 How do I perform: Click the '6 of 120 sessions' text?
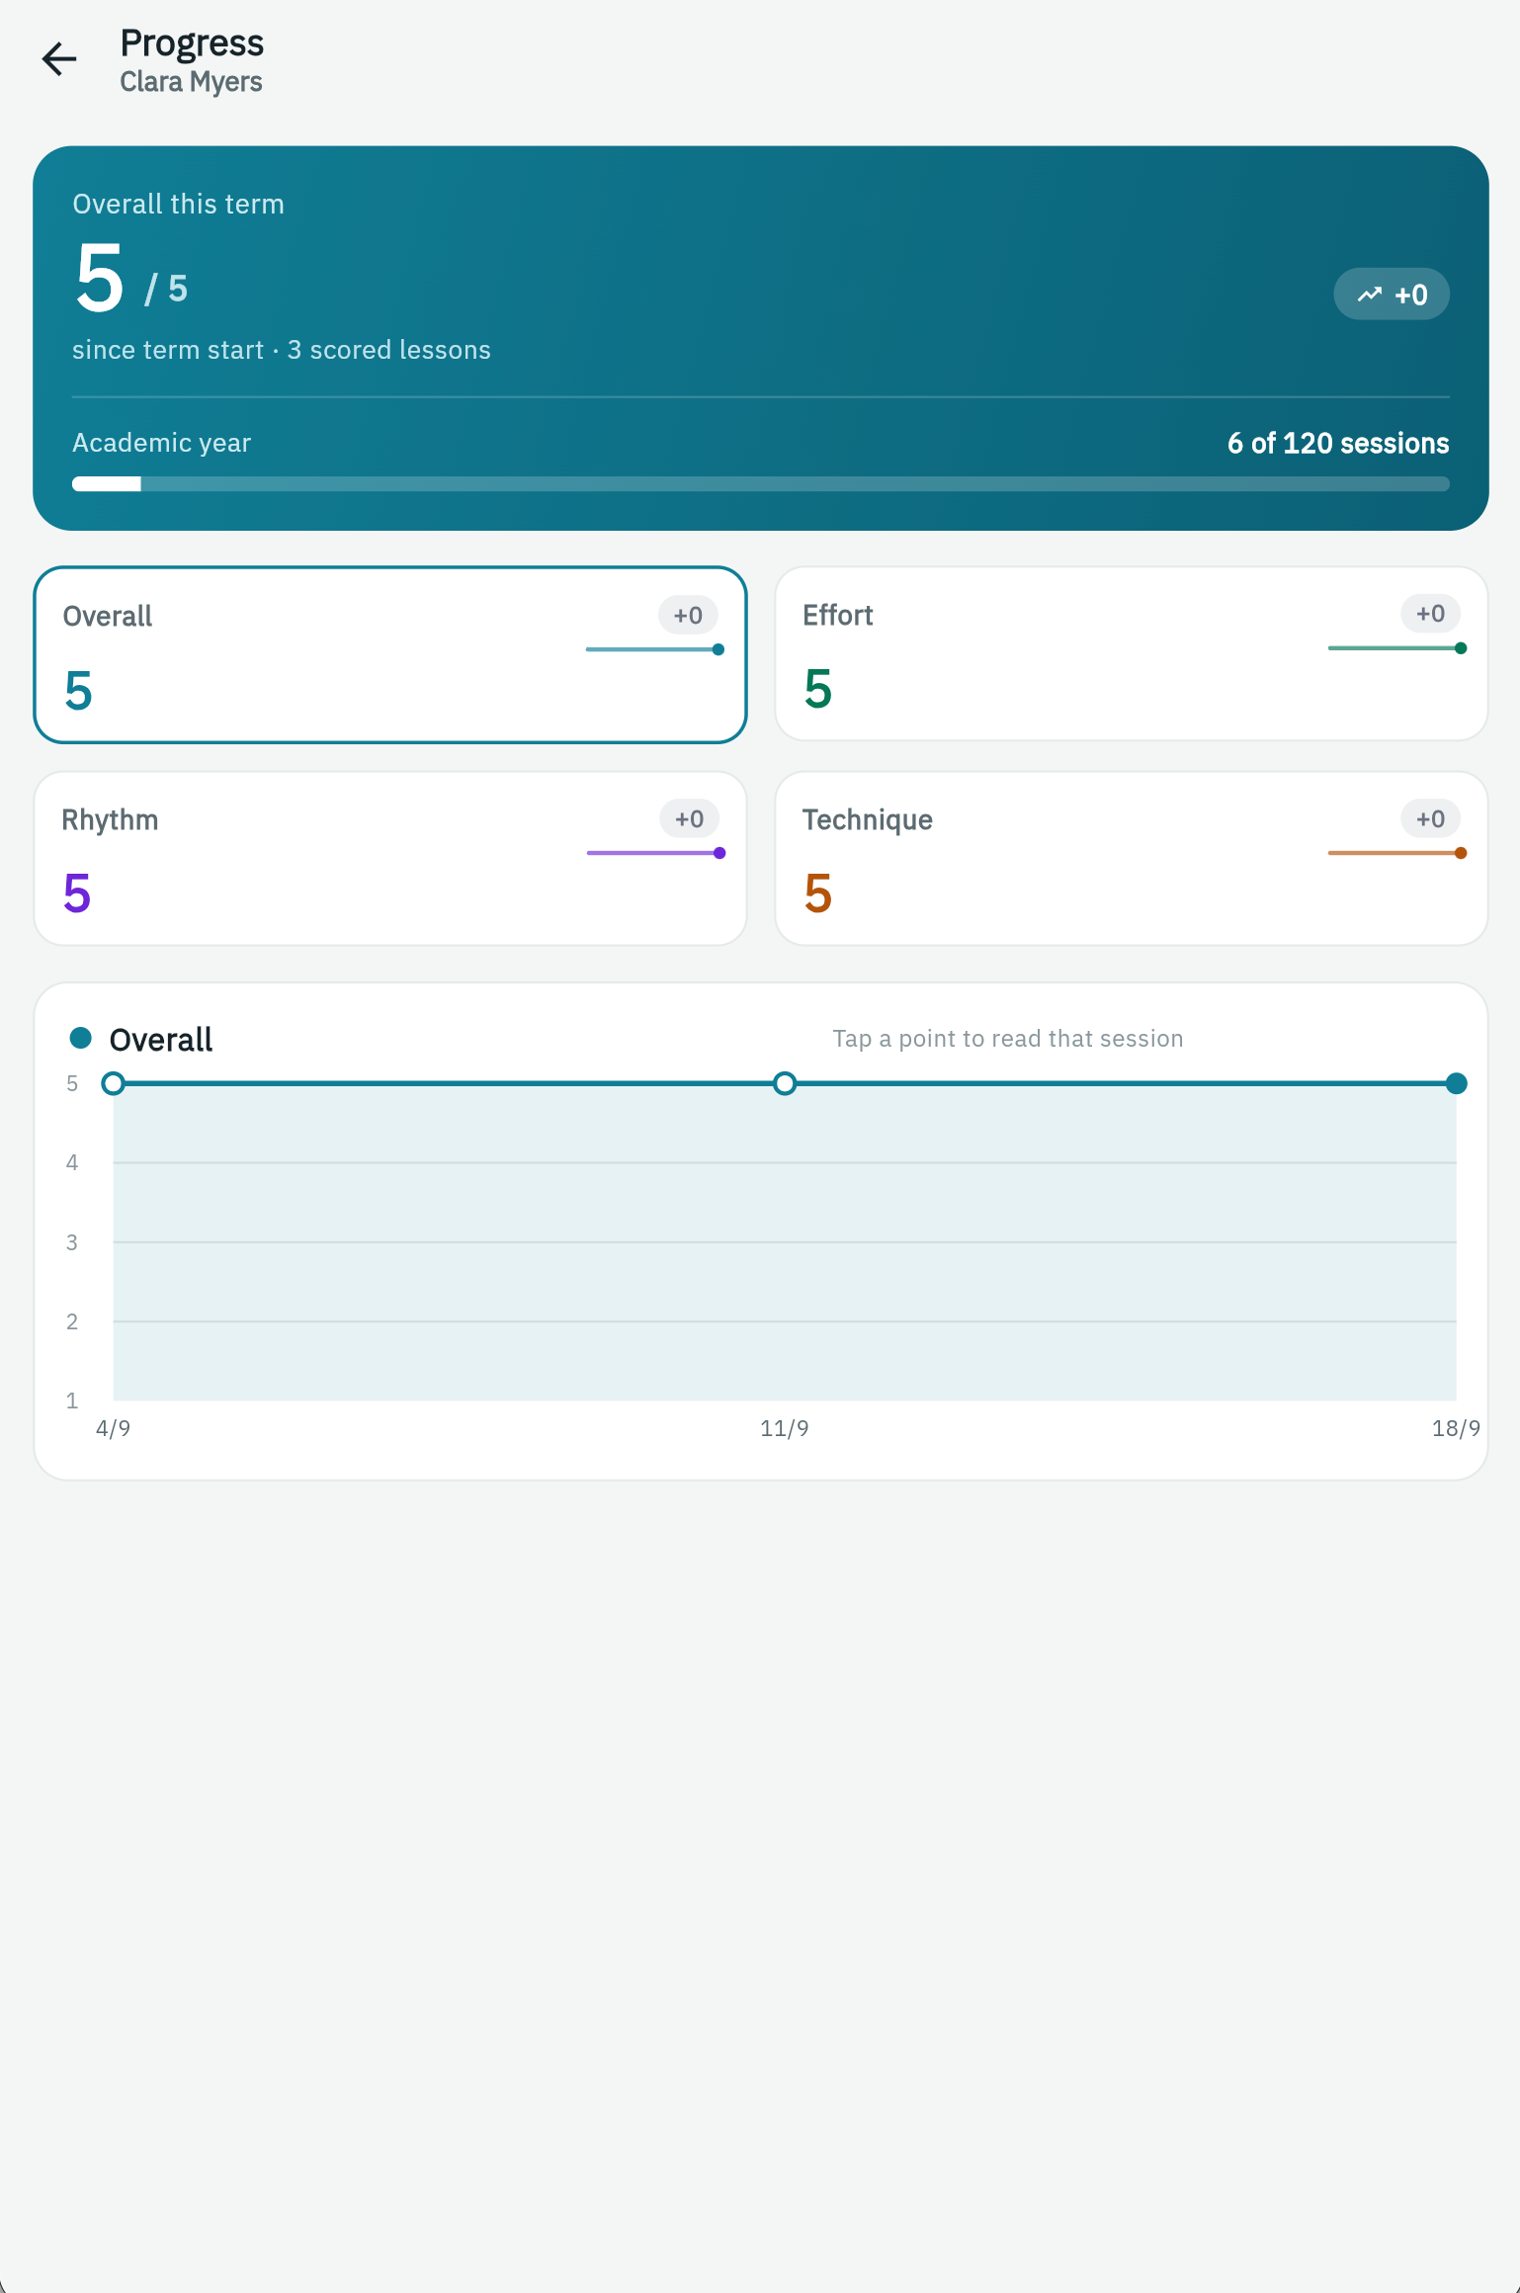(x=1338, y=443)
